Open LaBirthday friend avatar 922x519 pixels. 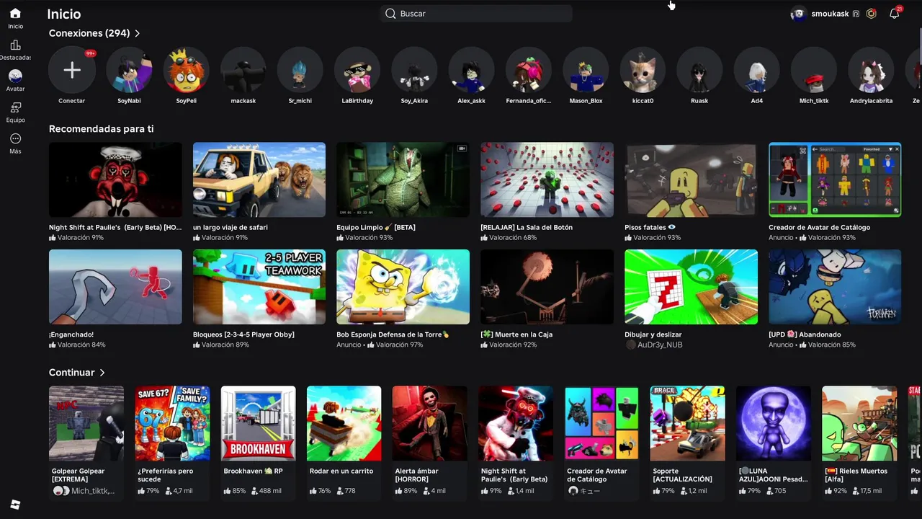[x=357, y=70]
